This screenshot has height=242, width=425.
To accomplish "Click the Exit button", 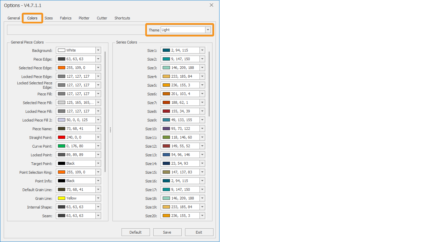I will [199, 232].
